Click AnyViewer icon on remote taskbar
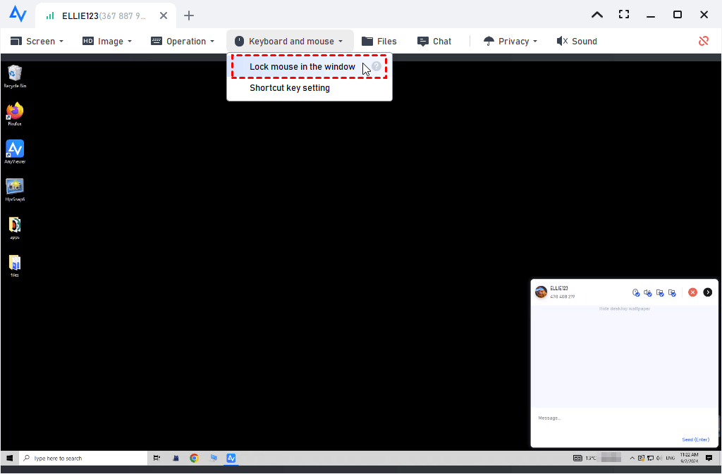Screen dimensions: 722x474 click(231, 458)
